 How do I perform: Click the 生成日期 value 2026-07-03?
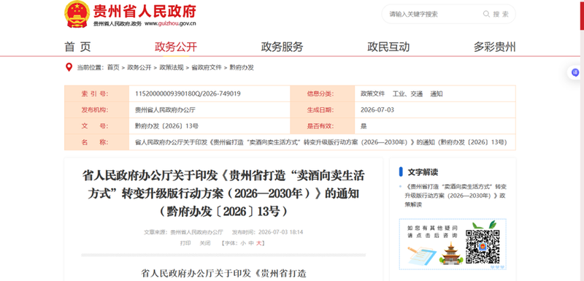[377, 109]
